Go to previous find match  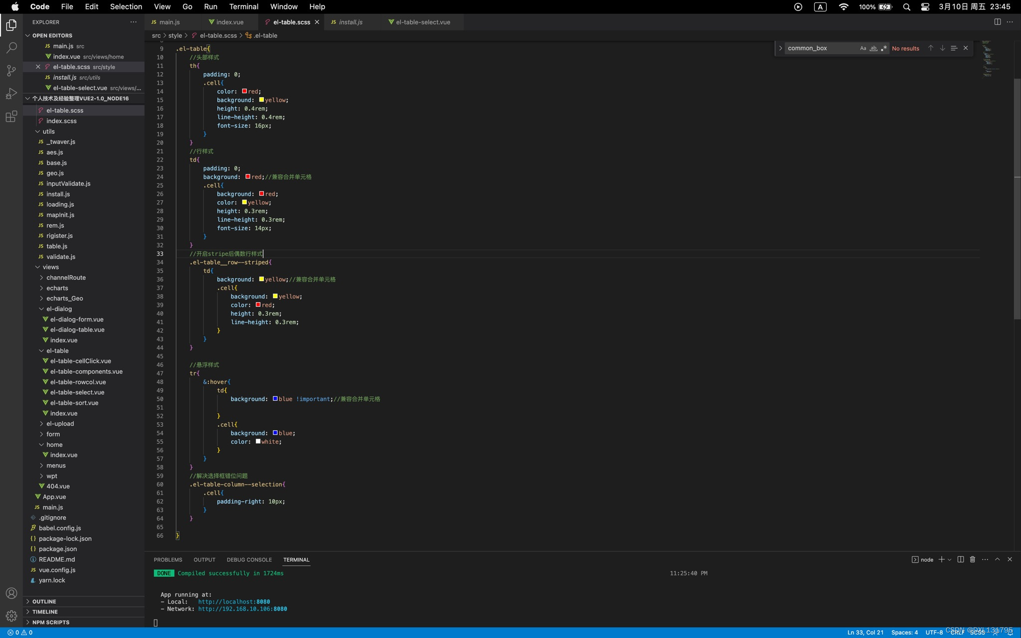[x=930, y=48]
